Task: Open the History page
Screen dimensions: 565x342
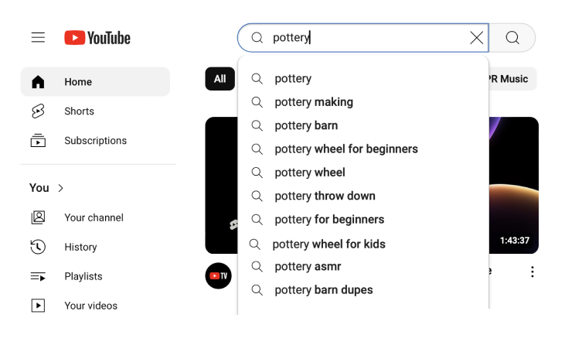Action: [80, 247]
